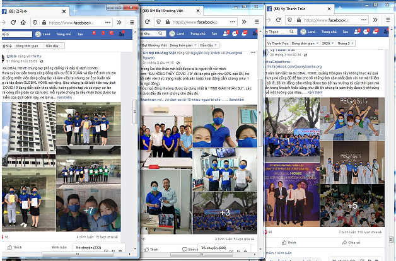396x261 pixels.
Task: Open Dòng thời gian in left window
Action: (x=27, y=46)
